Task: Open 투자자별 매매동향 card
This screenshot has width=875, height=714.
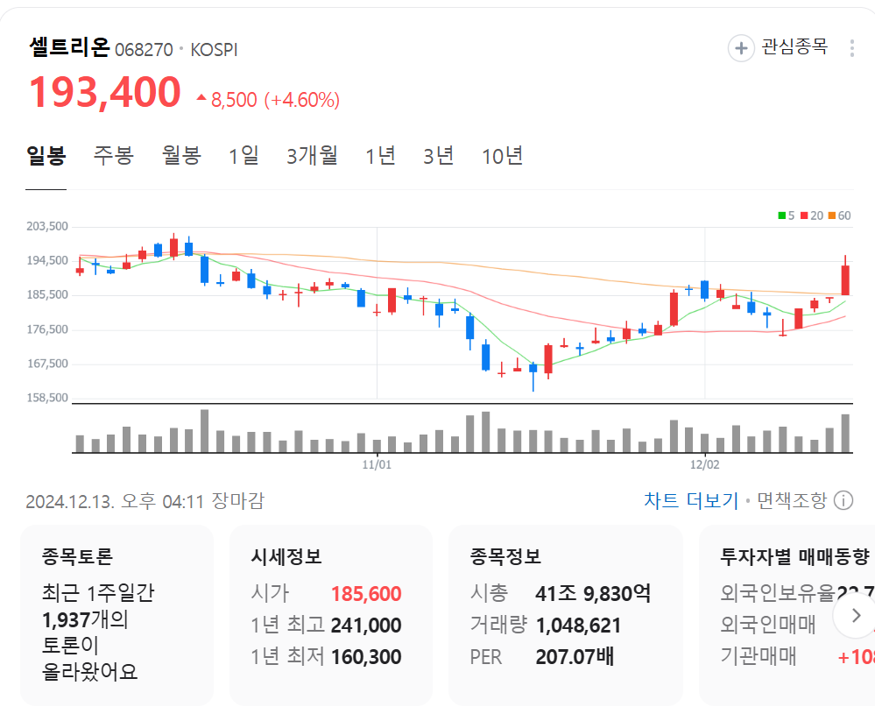Action: point(787,615)
